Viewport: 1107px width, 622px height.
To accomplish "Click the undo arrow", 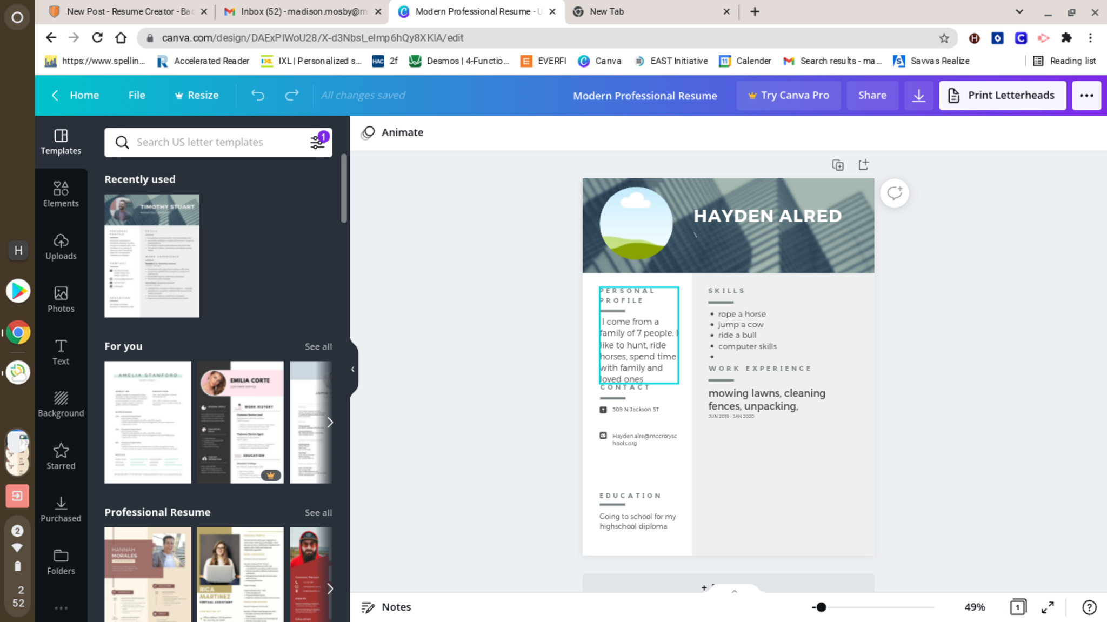I will coord(258,95).
